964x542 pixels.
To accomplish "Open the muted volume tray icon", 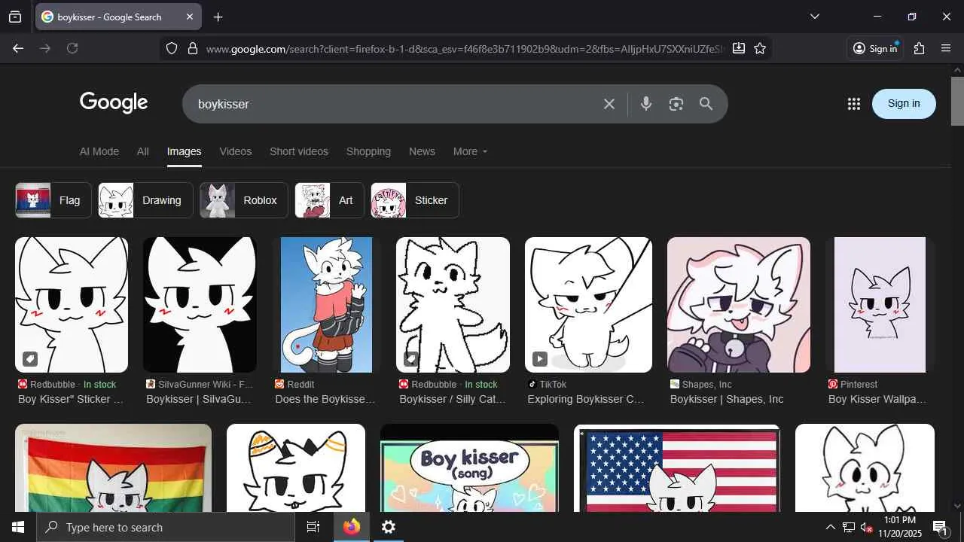I will pyautogui.click(x=867, y=527).
